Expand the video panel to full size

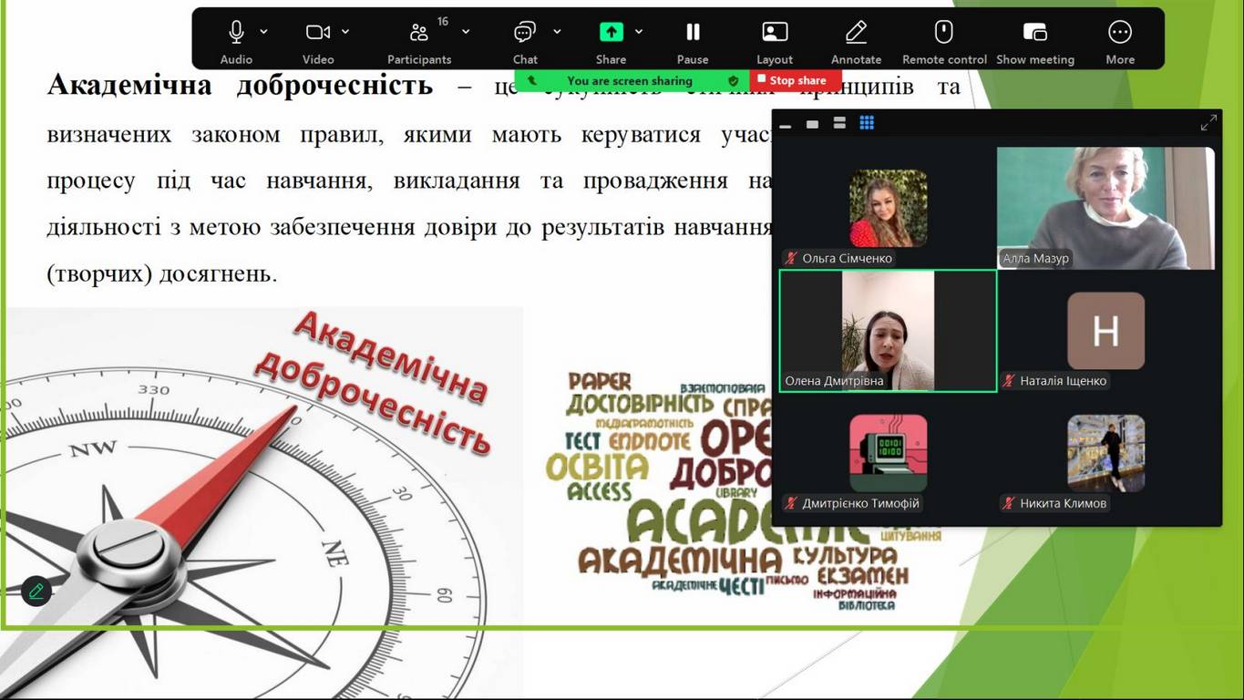click(1208, 123)
